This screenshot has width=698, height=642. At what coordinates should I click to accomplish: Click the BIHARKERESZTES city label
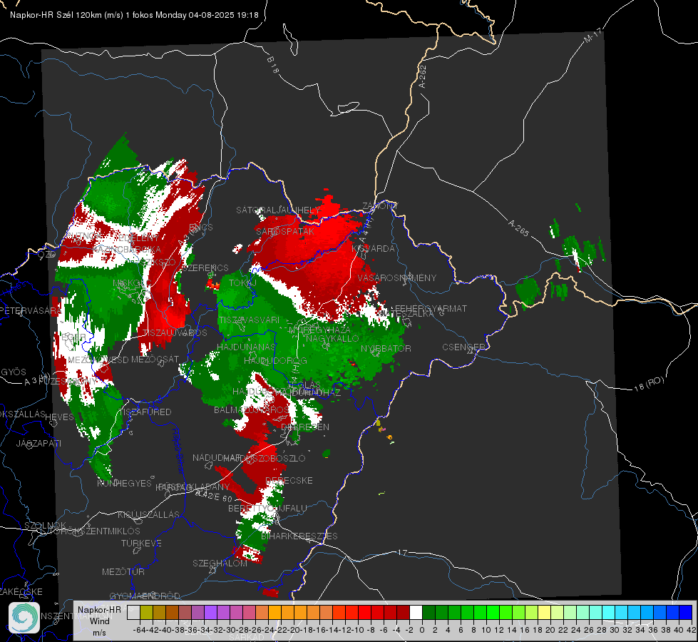tap(299, 536)
